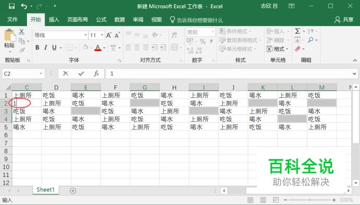Click the Paste clipboard icon

(10, 35)
